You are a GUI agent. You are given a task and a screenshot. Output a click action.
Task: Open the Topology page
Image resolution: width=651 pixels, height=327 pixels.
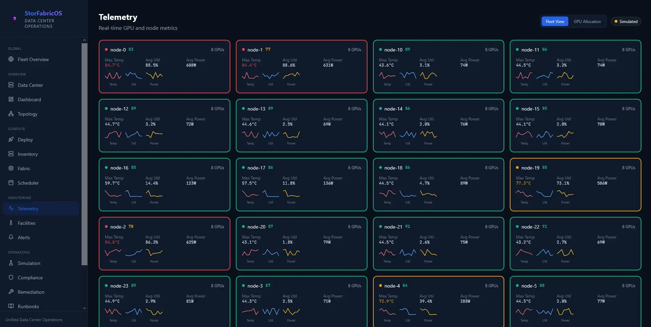click(x=40, y=114)
